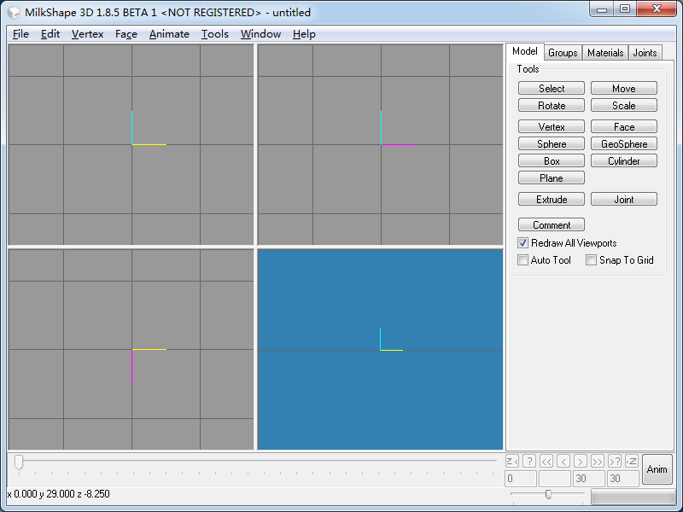Choose the Extrude tool
The height and width of the screenshot is (512, 683).
pyautogui.click(x=552, y=200)
